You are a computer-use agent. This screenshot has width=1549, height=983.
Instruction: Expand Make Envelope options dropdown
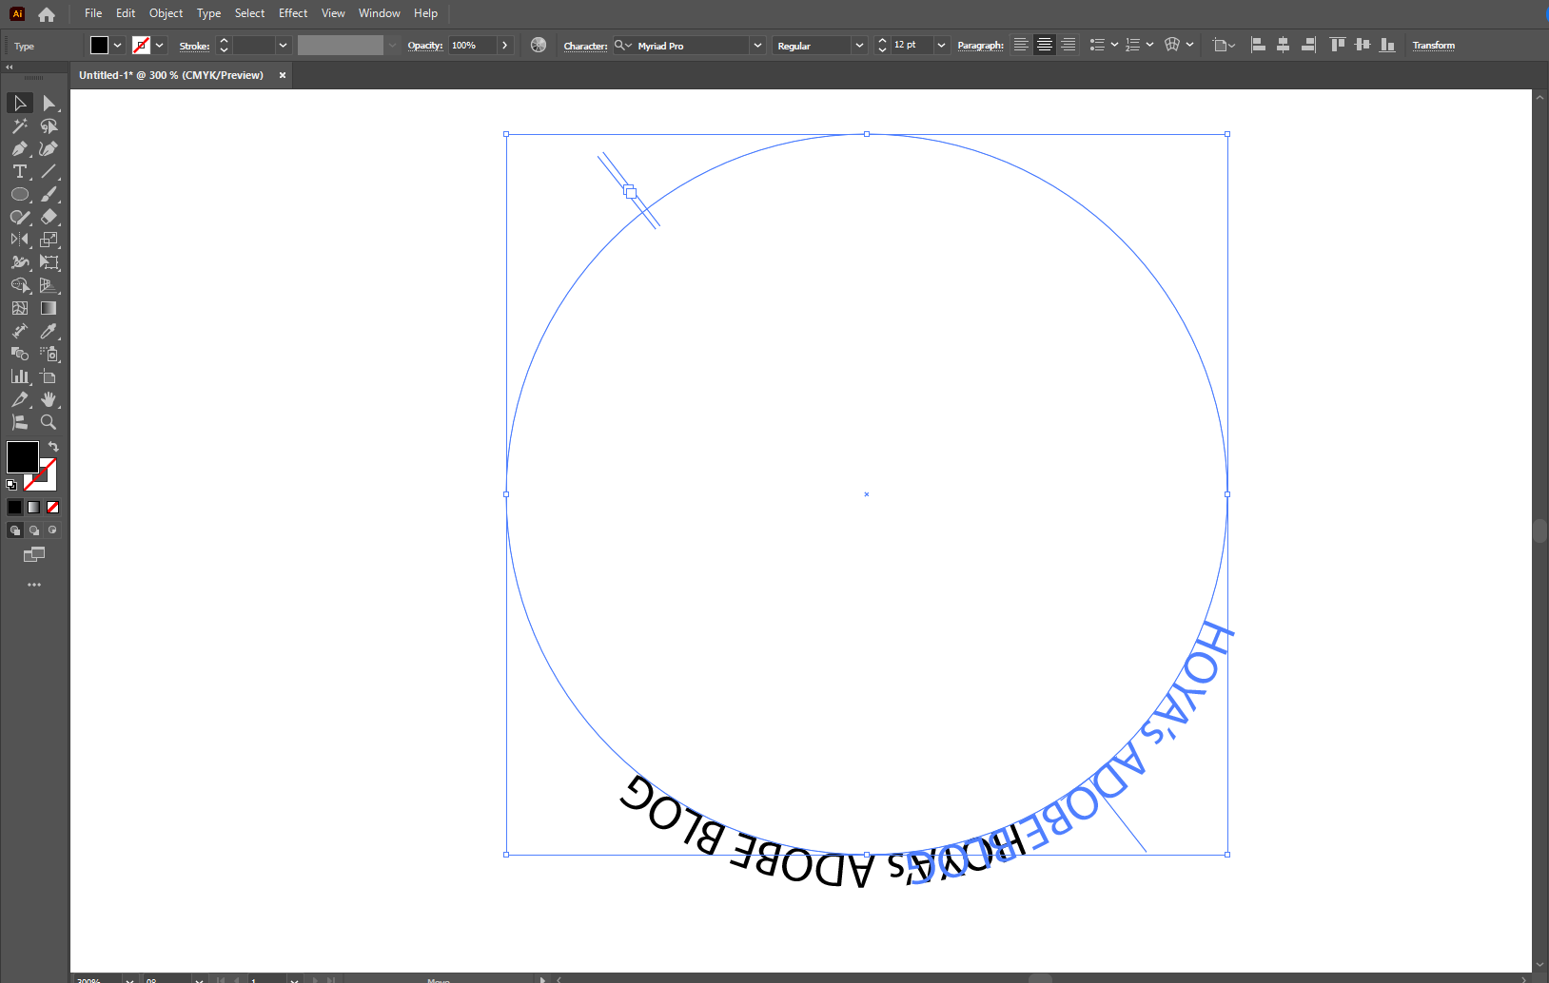pos(1189,45)
